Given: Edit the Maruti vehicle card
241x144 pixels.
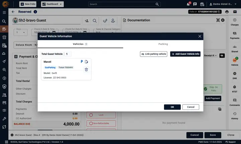Looking at the screenshot, I should pos(86,62).
